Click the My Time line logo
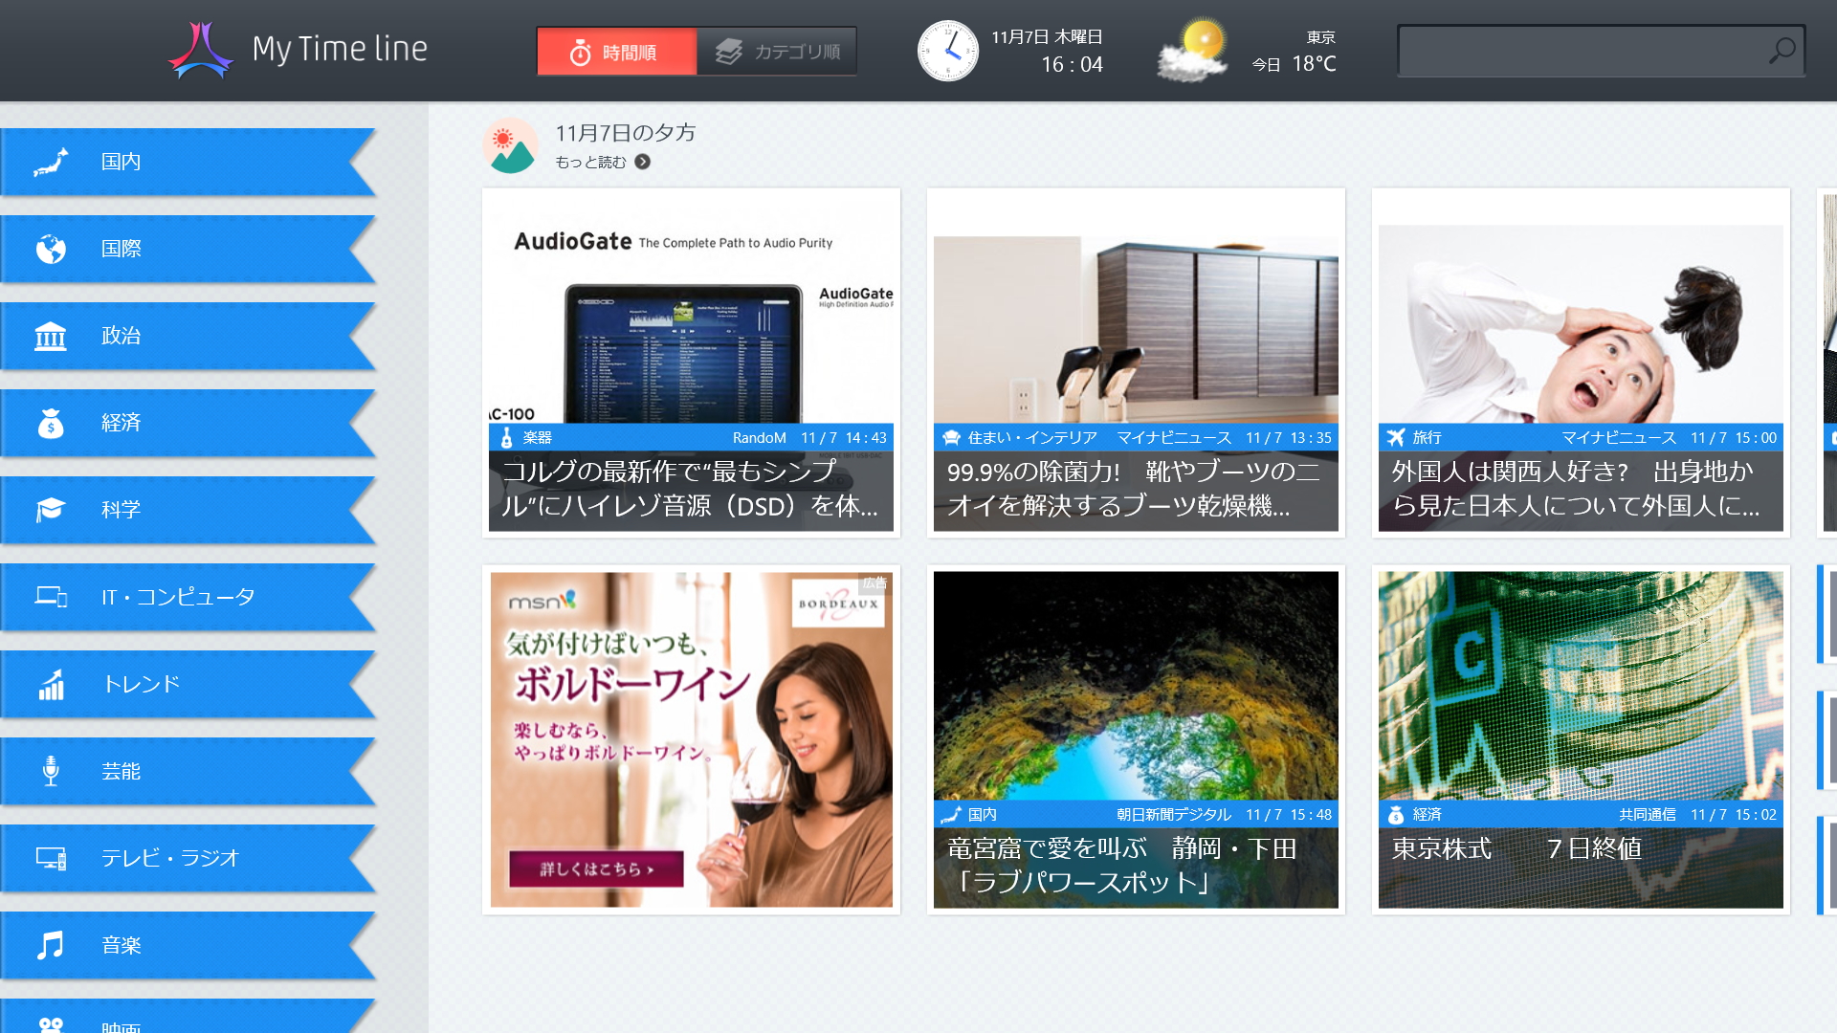Screen dimensions: 1837x1033 click(x=297, y=49)
